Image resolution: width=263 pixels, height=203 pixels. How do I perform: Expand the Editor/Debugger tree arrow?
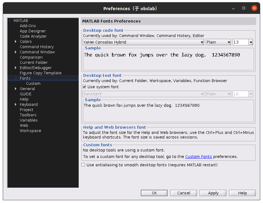click(x=15, y=68)
